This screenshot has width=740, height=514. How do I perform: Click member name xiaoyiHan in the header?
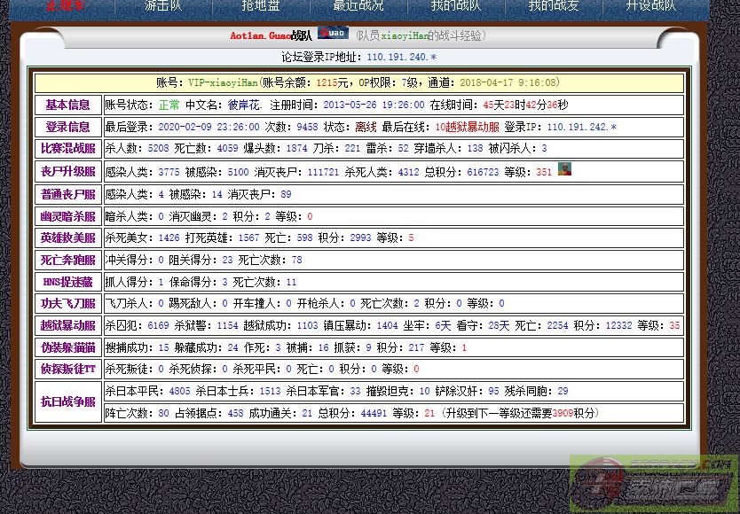[405, 35]
